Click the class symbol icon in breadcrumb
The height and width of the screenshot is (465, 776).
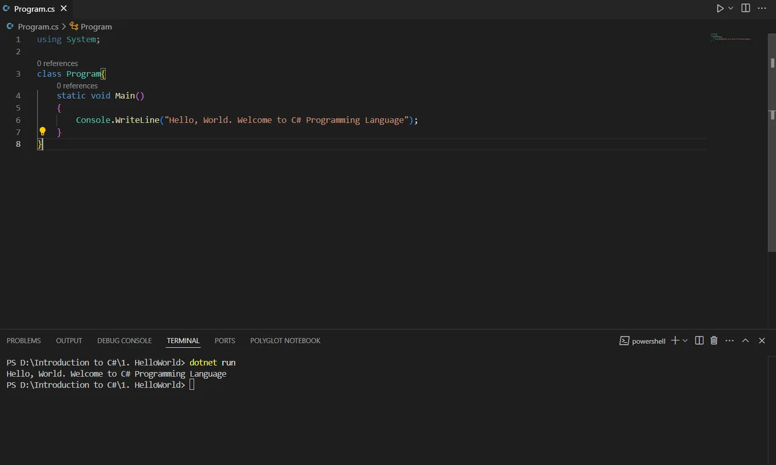74,27
